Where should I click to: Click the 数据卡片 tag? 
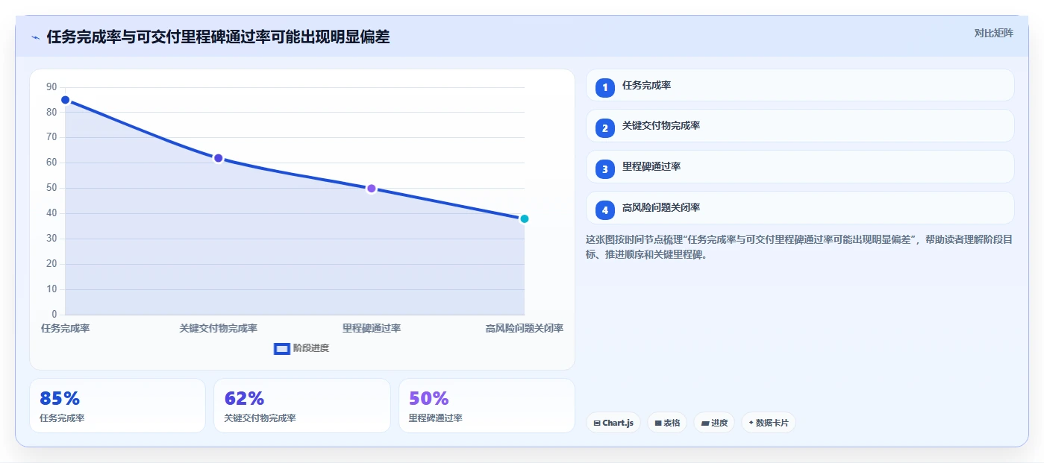click(x=769, y=423)
